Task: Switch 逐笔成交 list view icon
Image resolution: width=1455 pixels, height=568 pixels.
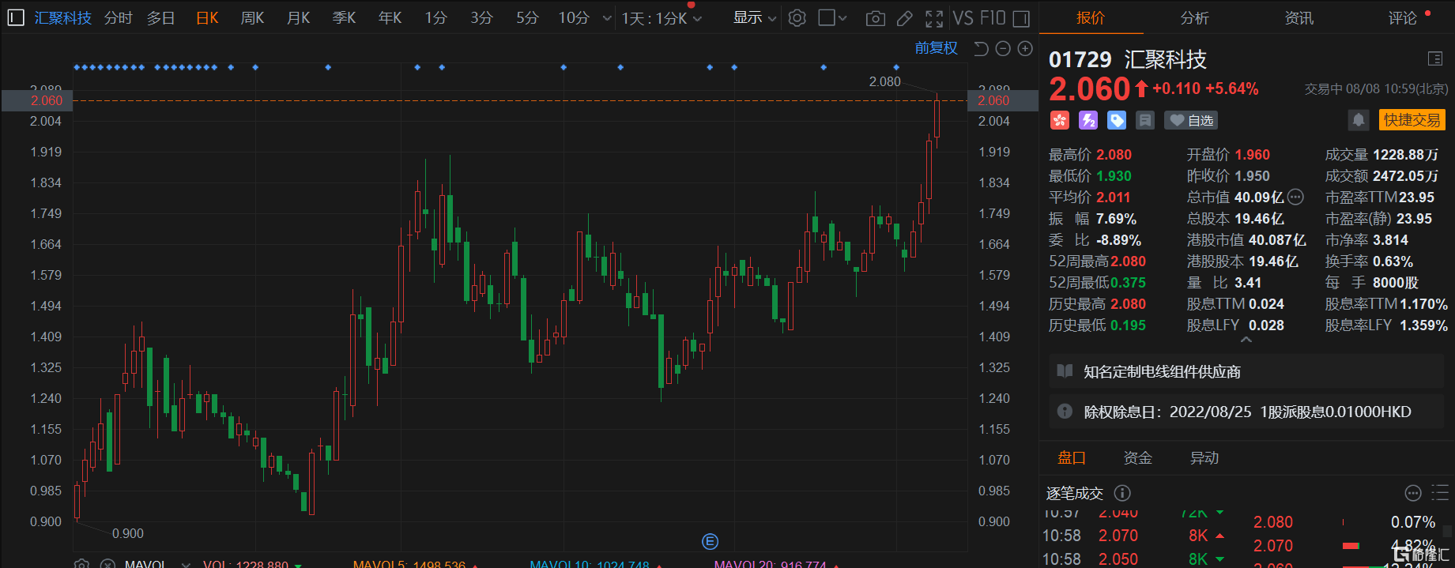Action: pos(1440,493)
